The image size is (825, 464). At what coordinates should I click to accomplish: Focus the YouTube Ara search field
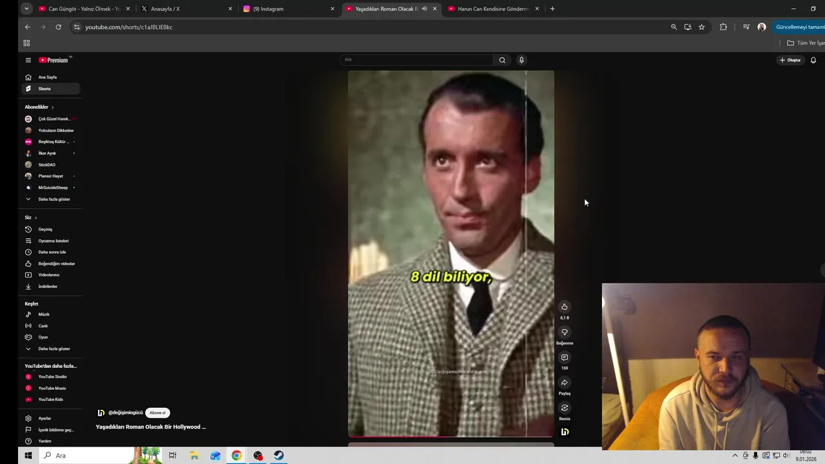pyautogui.click(x=418, y=60)
